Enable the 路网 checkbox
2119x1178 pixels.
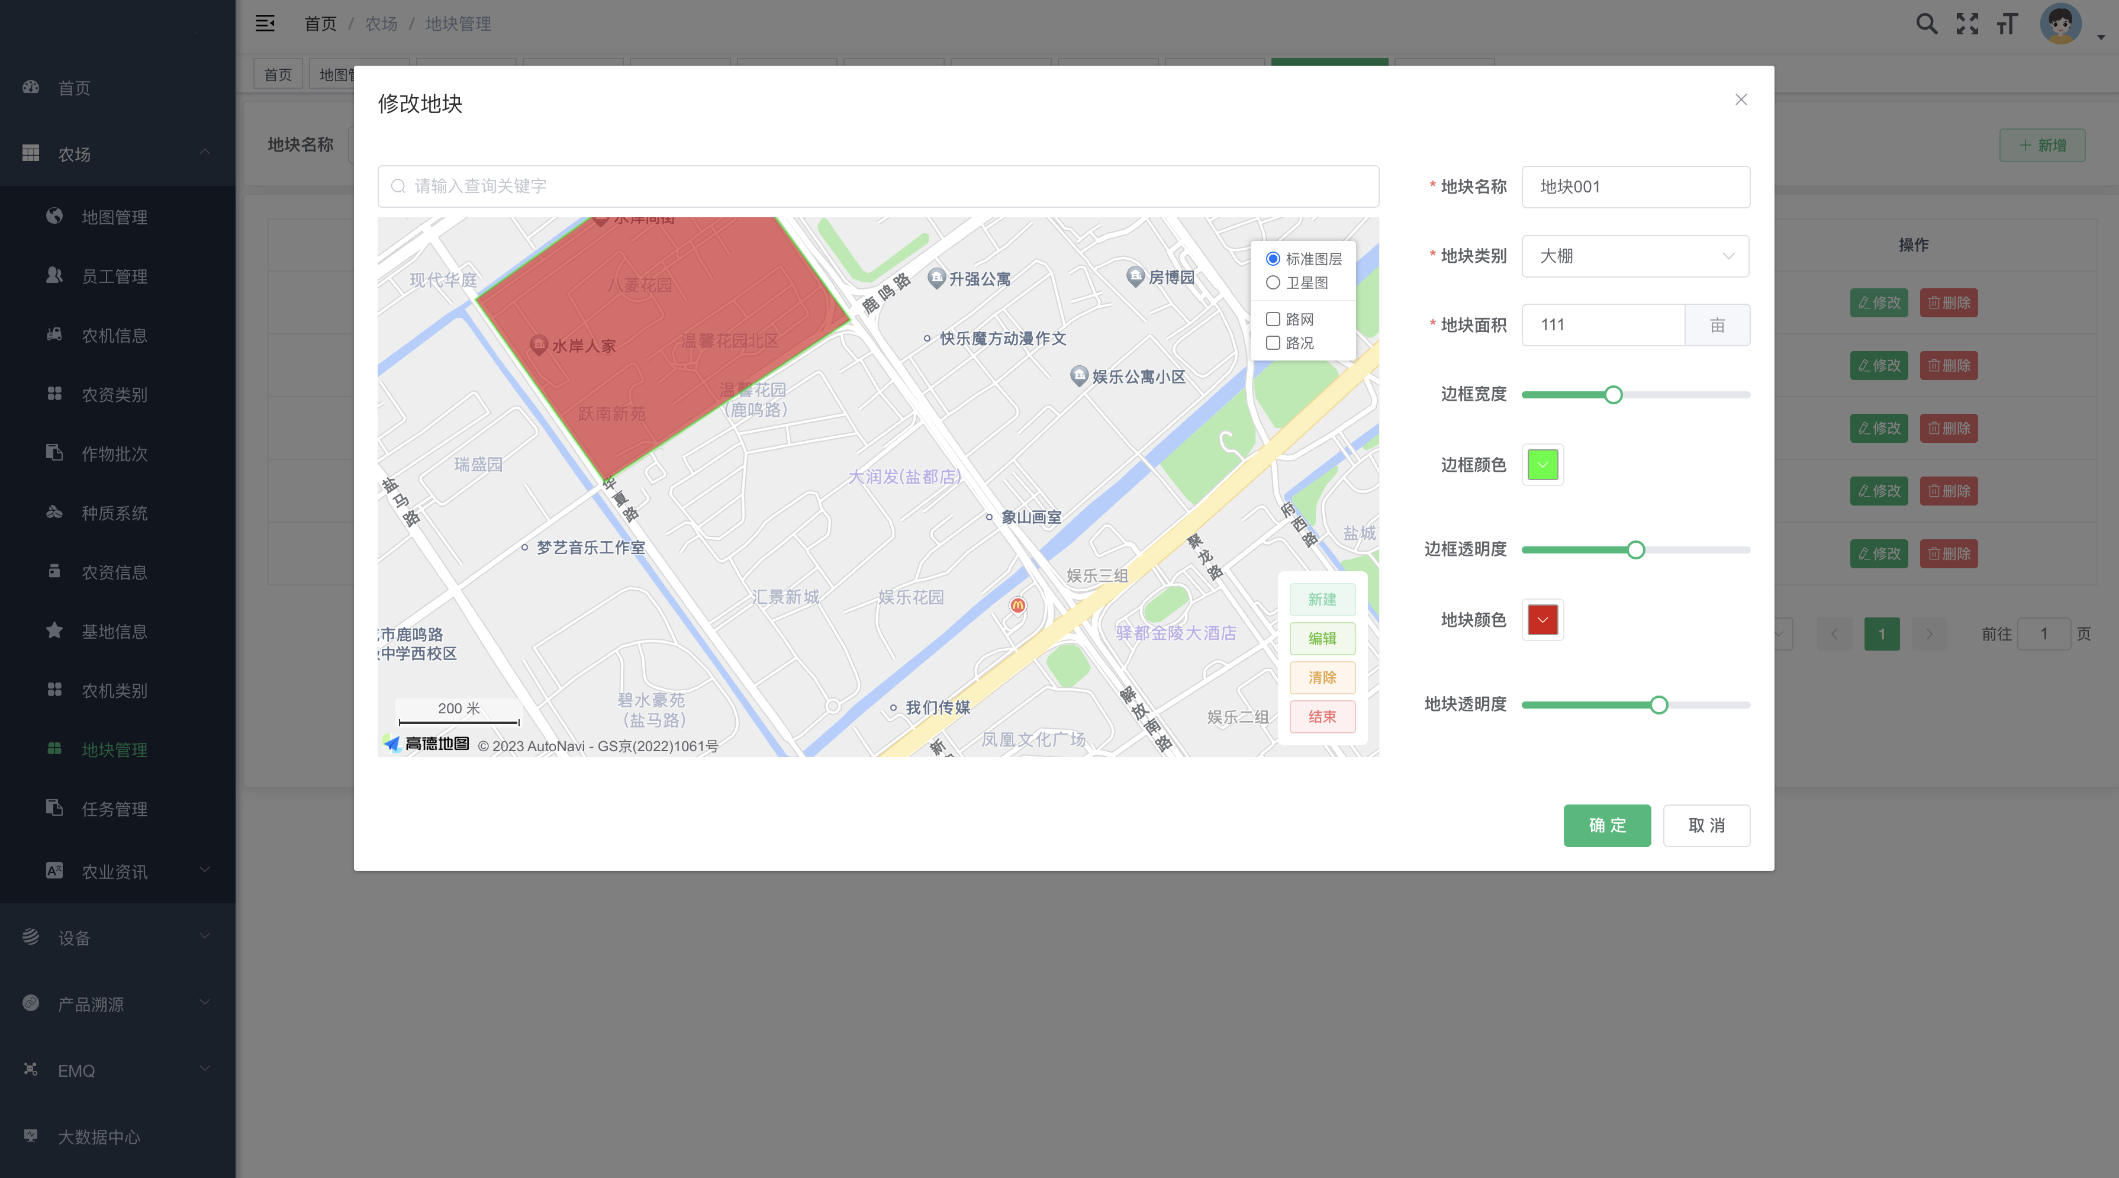1273,319
